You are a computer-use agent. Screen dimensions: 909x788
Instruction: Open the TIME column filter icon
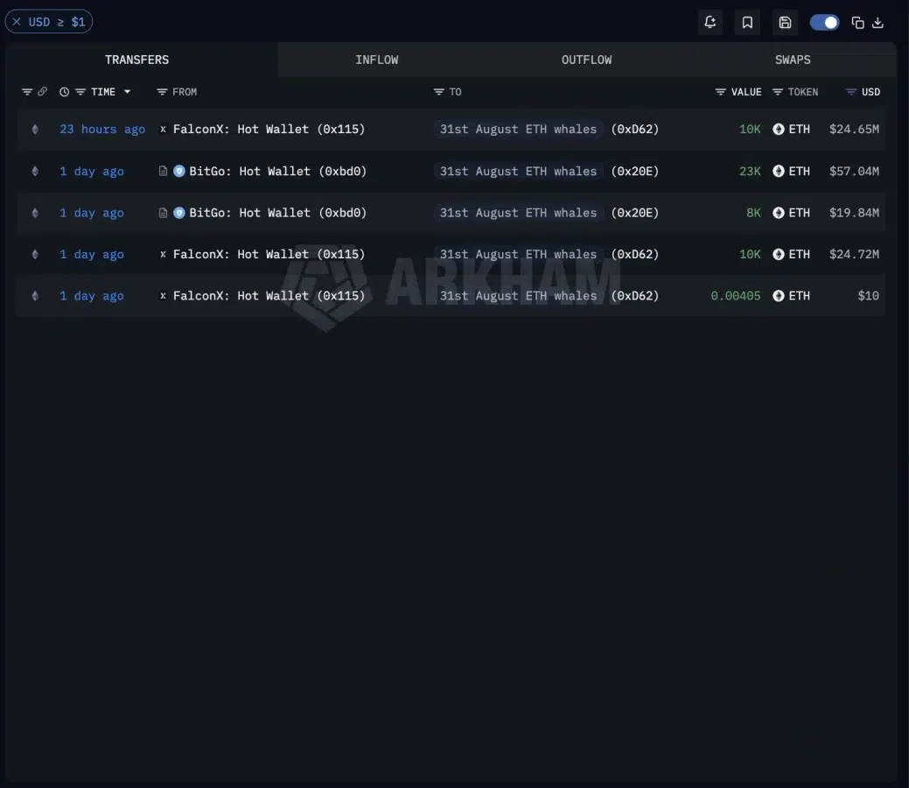[80, 92]
